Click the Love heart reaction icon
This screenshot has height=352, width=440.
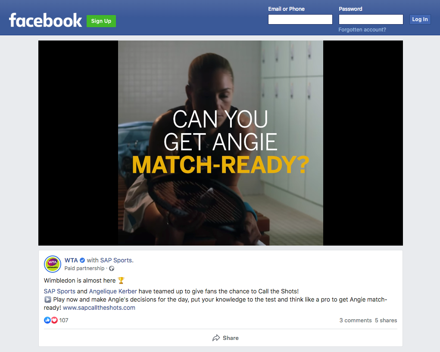pos(54,320)
